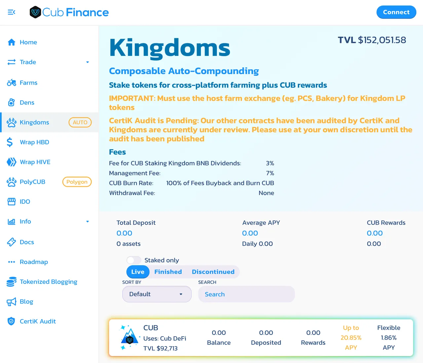Image resolution: width=423 pixels, height=363 pixels.
Task: Collapse sidebar with the hamburger menu icon
Action: pyautogui.click(x=12, y=12)
